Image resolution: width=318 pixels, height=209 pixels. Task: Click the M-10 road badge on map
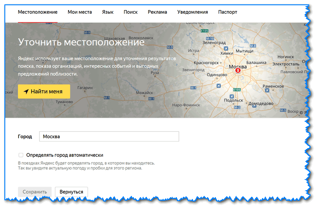(210, 39)
